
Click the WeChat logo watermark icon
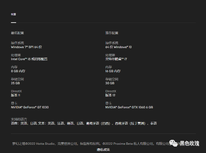pos(173,143)
